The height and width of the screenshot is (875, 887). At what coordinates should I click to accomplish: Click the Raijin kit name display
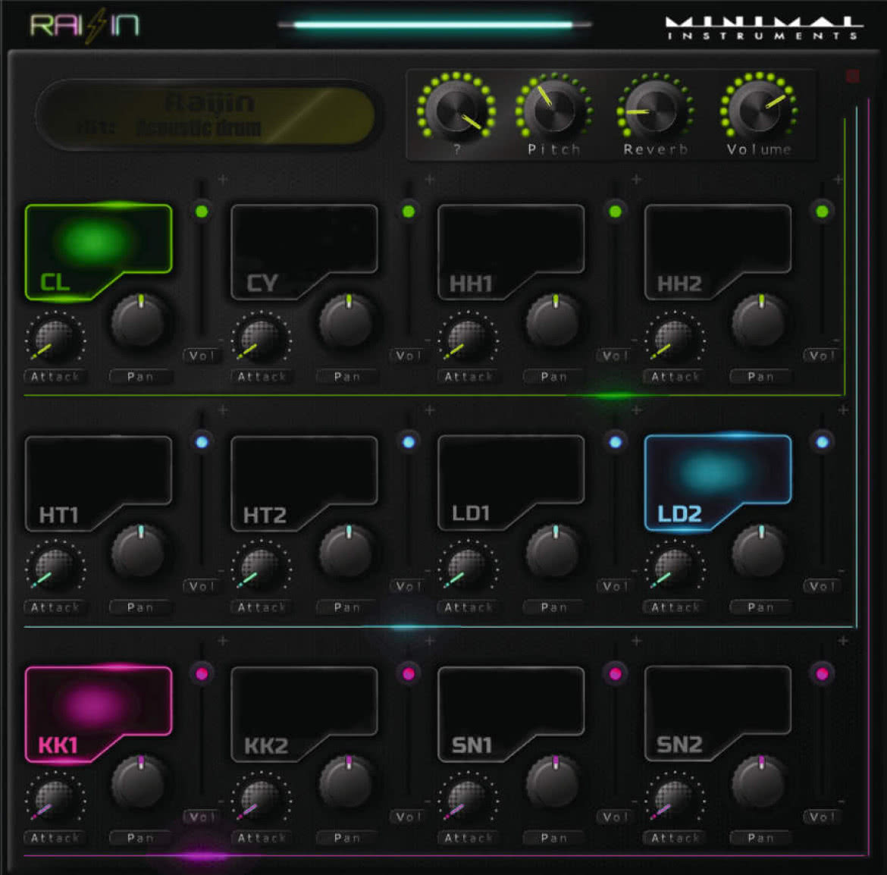[x=205, y=115]
